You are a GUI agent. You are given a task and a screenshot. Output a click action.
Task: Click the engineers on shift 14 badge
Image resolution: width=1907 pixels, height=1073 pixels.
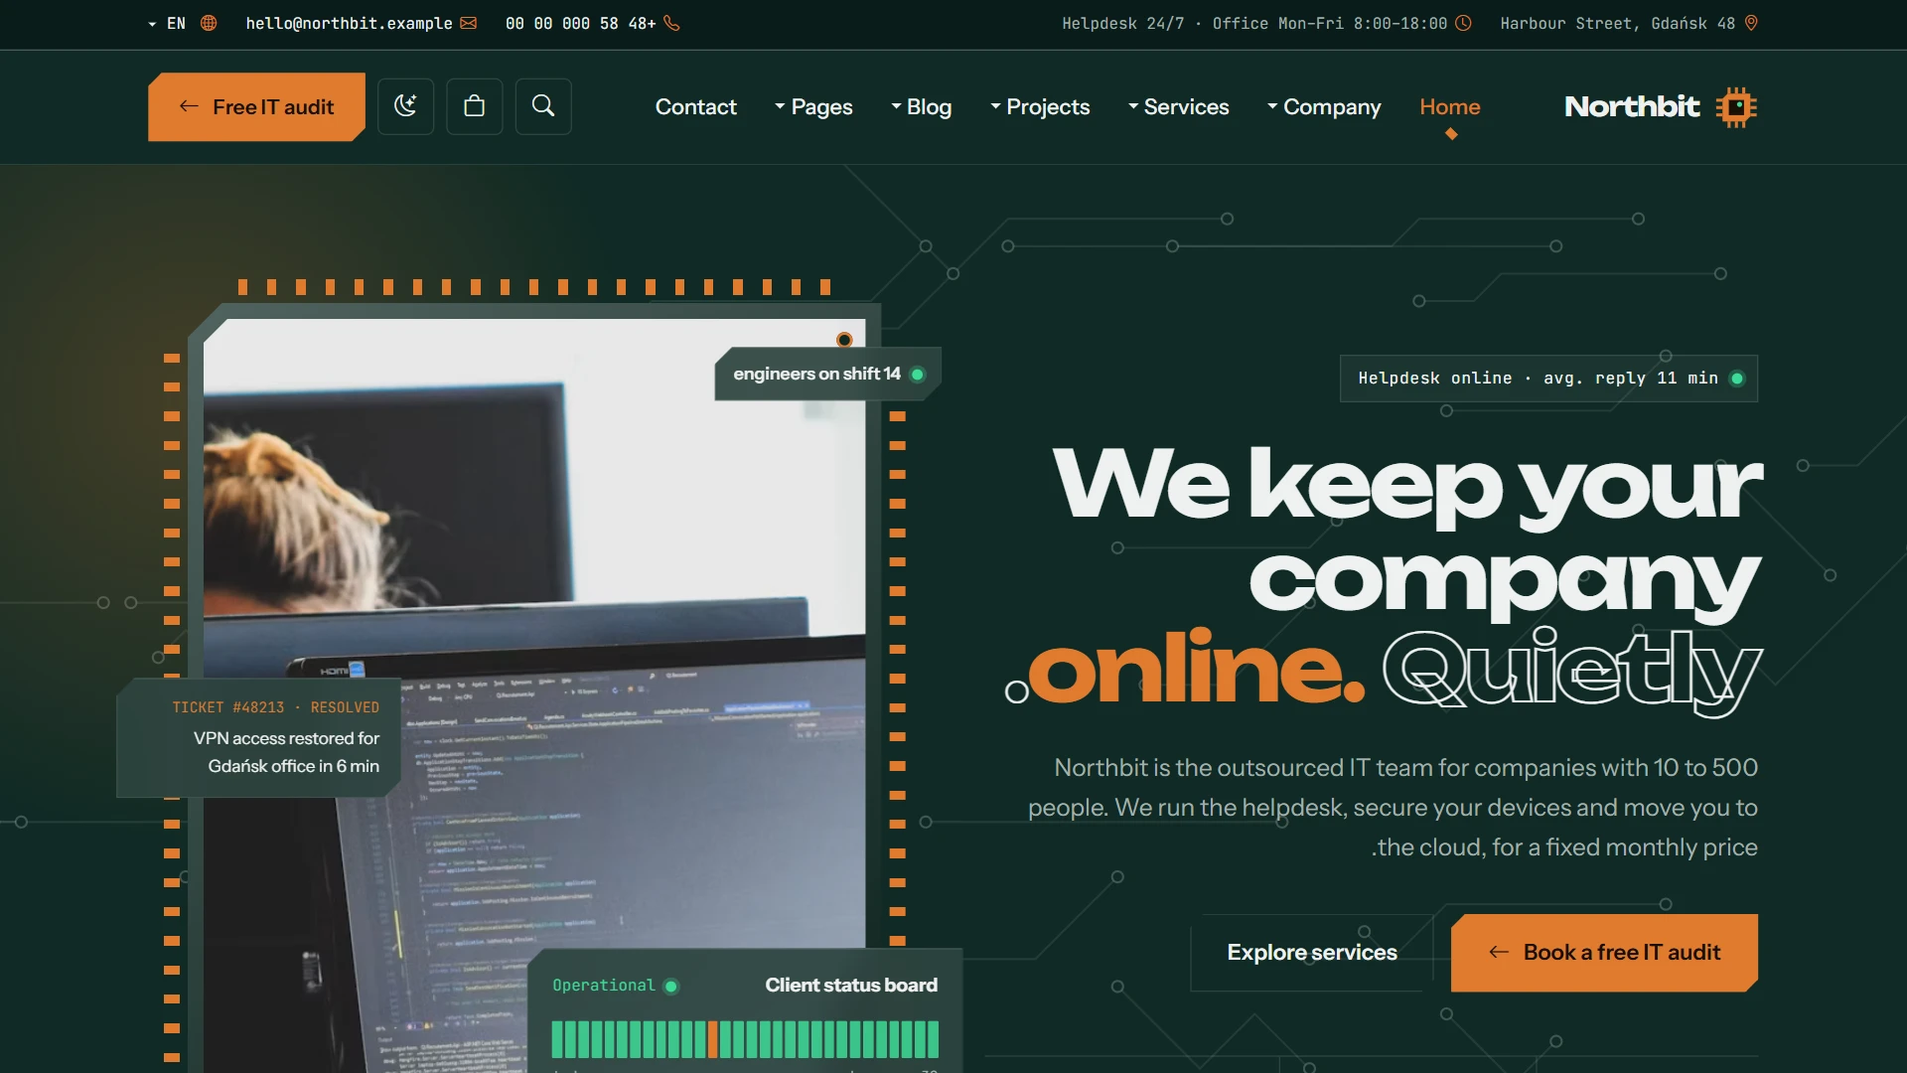[827, 374]
